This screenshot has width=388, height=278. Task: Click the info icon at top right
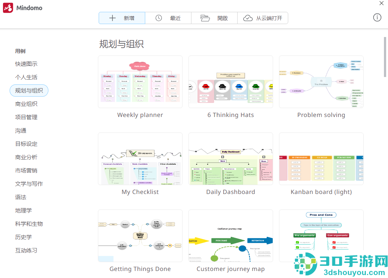[377, 17]
